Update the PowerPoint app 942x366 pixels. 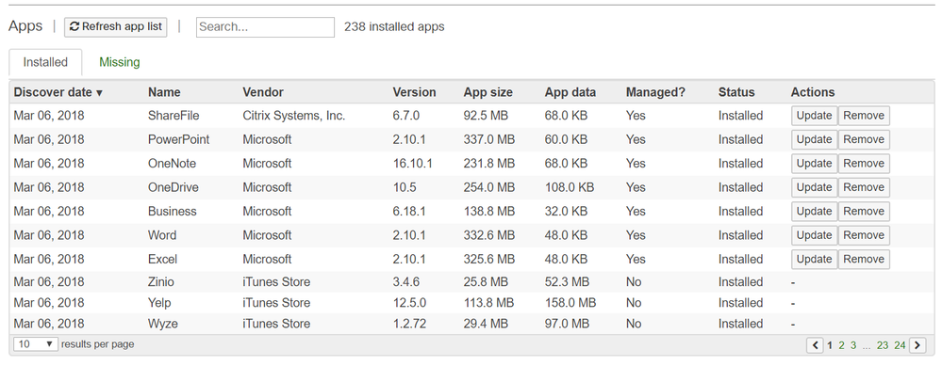(x=814, y=139)
